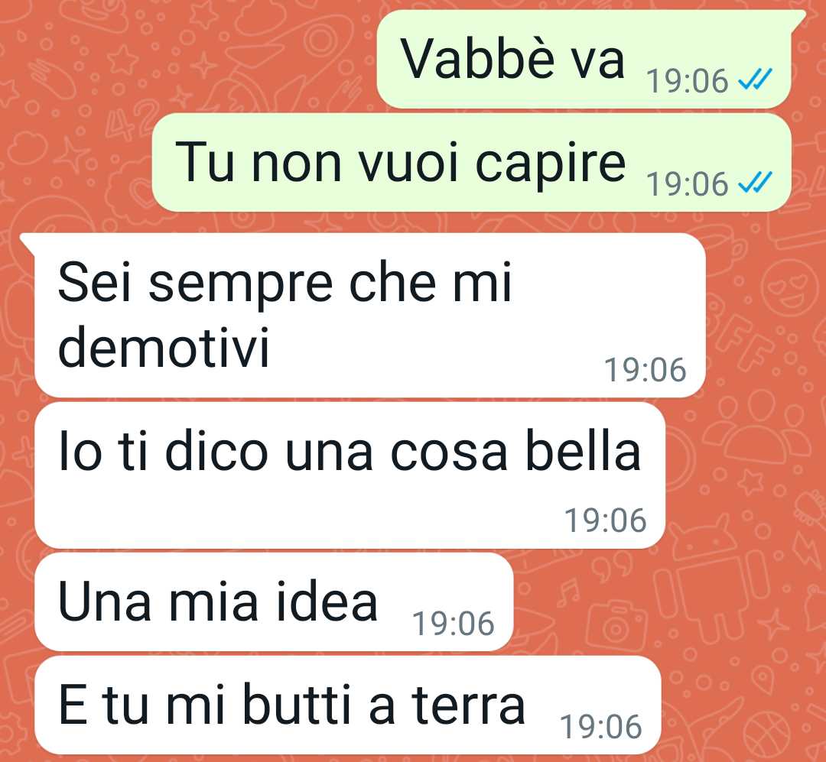Click the blue read ticks on 'Tu non vuoi capire'

pos(755,183)
